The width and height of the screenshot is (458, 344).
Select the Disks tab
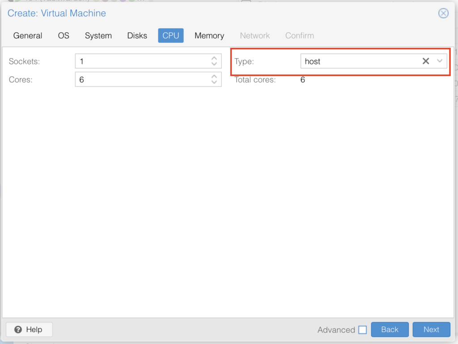[x=137, y=36]
